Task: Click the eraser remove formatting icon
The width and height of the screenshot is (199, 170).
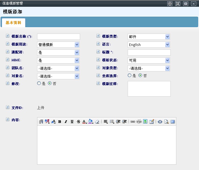Action: [x=97, y=122]
